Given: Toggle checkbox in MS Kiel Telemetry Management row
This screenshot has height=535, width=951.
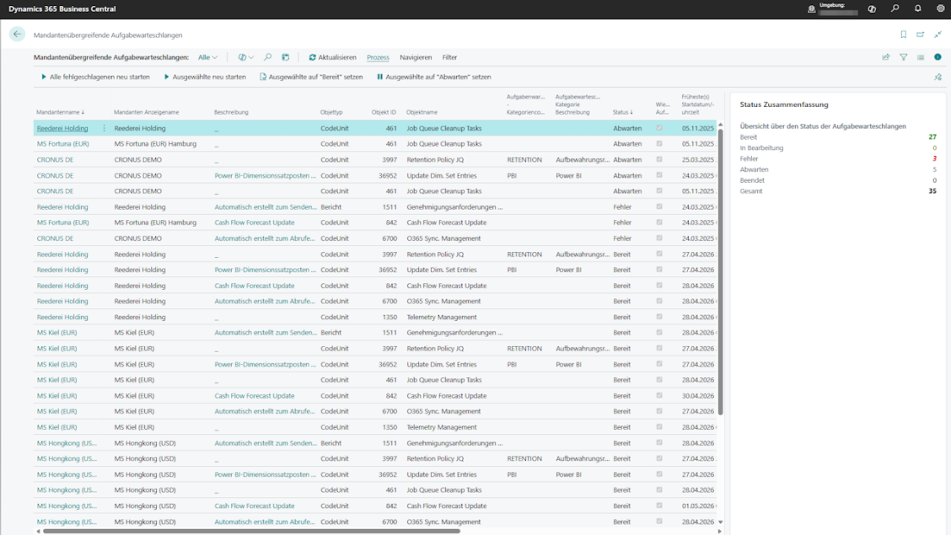Looking at the screenshot, I should click(x=659, y=427).
